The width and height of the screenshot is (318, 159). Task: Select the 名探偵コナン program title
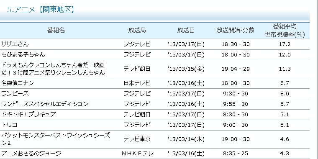pyautogui.click(x=18, y=83)
